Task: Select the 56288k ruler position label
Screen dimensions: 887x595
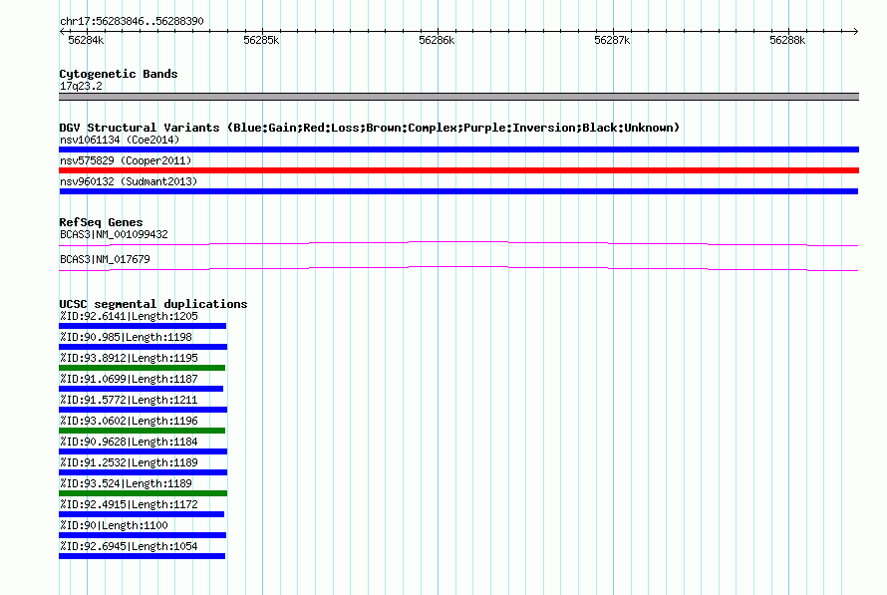Action: click(787, 40)
